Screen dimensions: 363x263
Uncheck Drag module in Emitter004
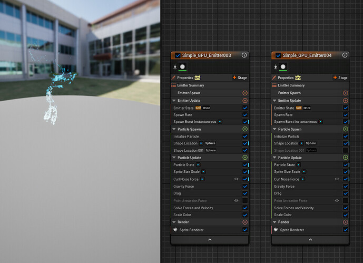click(x=346, y=193)
